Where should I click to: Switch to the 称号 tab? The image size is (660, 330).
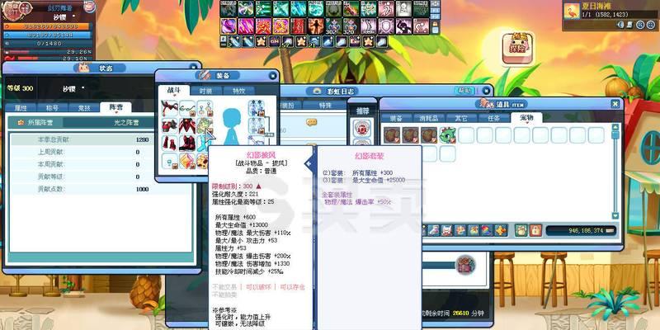[x=52, y=108]
